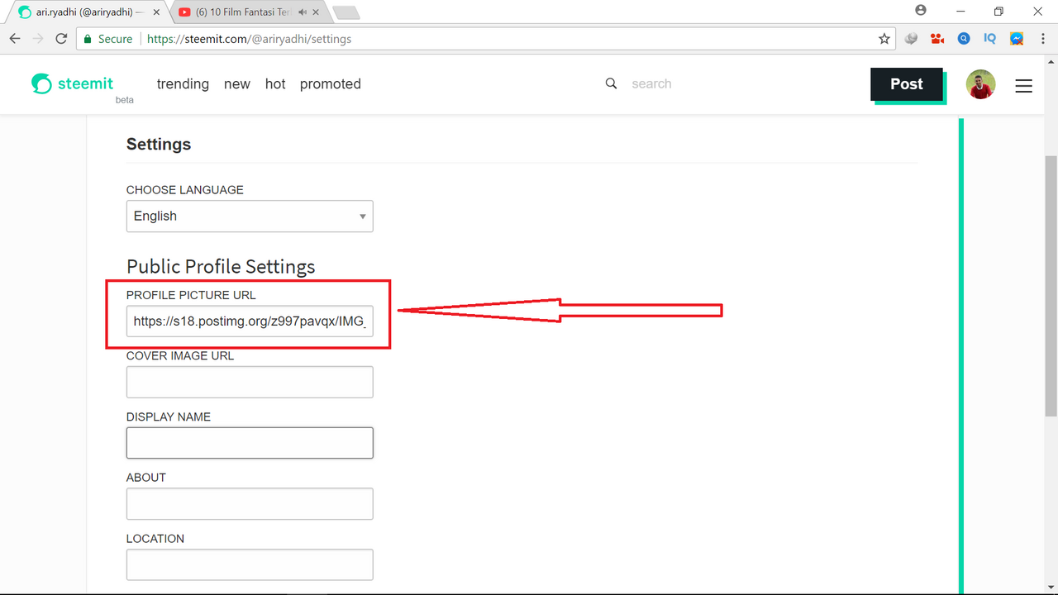Click the Cover Image URL field
Image resolution: width=1058 pixels, height=595 pixels.
point(250,382)
